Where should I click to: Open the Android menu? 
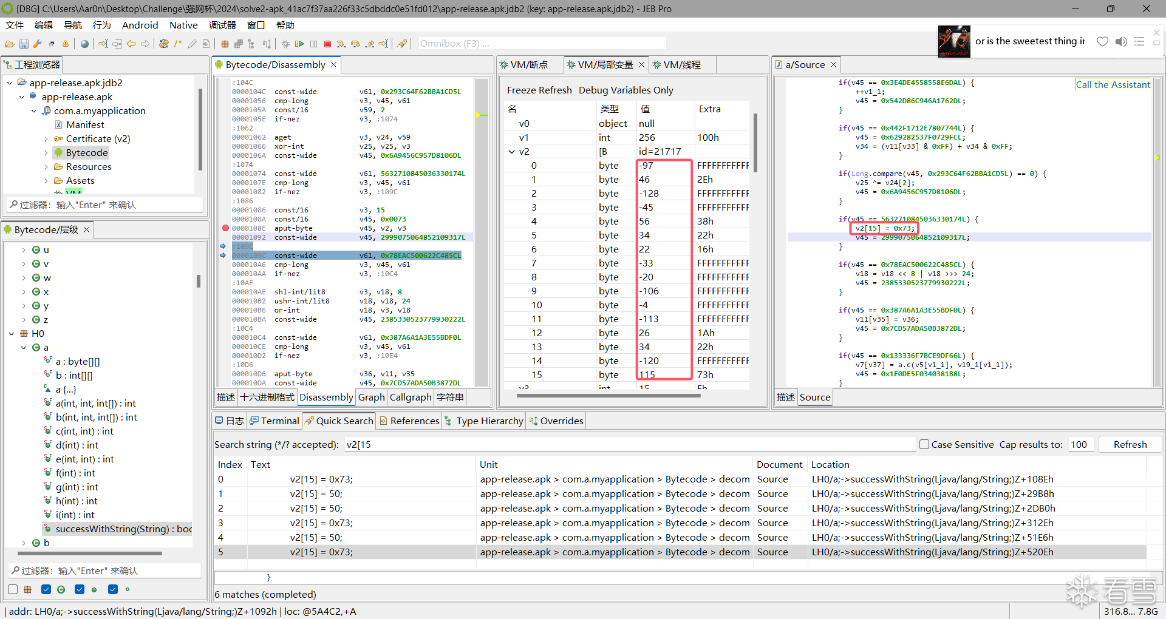(x=140, y=25)
